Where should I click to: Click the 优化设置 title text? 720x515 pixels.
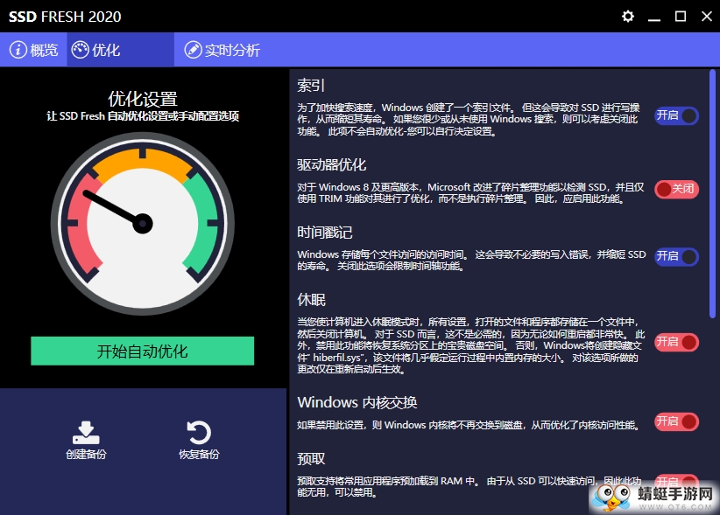coord(143,99)
